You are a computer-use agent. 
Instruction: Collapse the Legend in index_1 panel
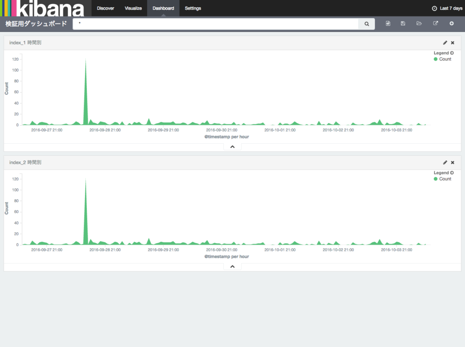tap(443, 53)
